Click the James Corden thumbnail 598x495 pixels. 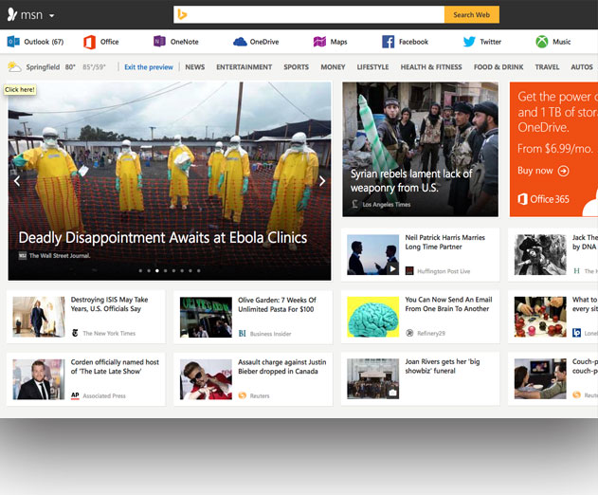coord(39,379)
